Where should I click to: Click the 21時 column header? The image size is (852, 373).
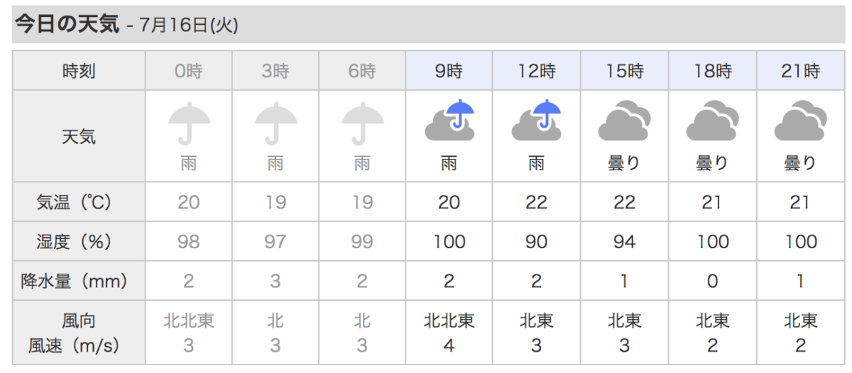[x=800, y=71]
